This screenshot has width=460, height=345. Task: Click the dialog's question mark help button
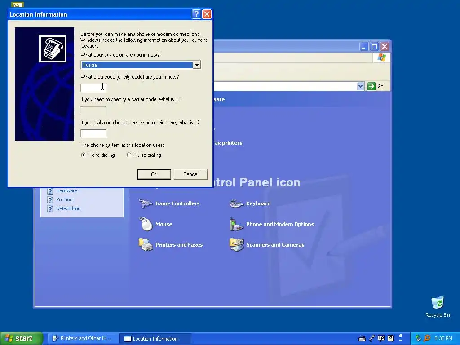coord(196,14)
